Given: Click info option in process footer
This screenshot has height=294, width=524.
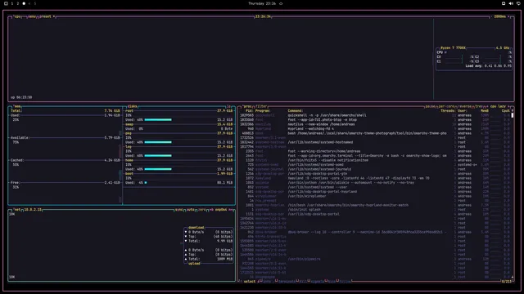Looking at the screenshot, I should pos(267,281).
